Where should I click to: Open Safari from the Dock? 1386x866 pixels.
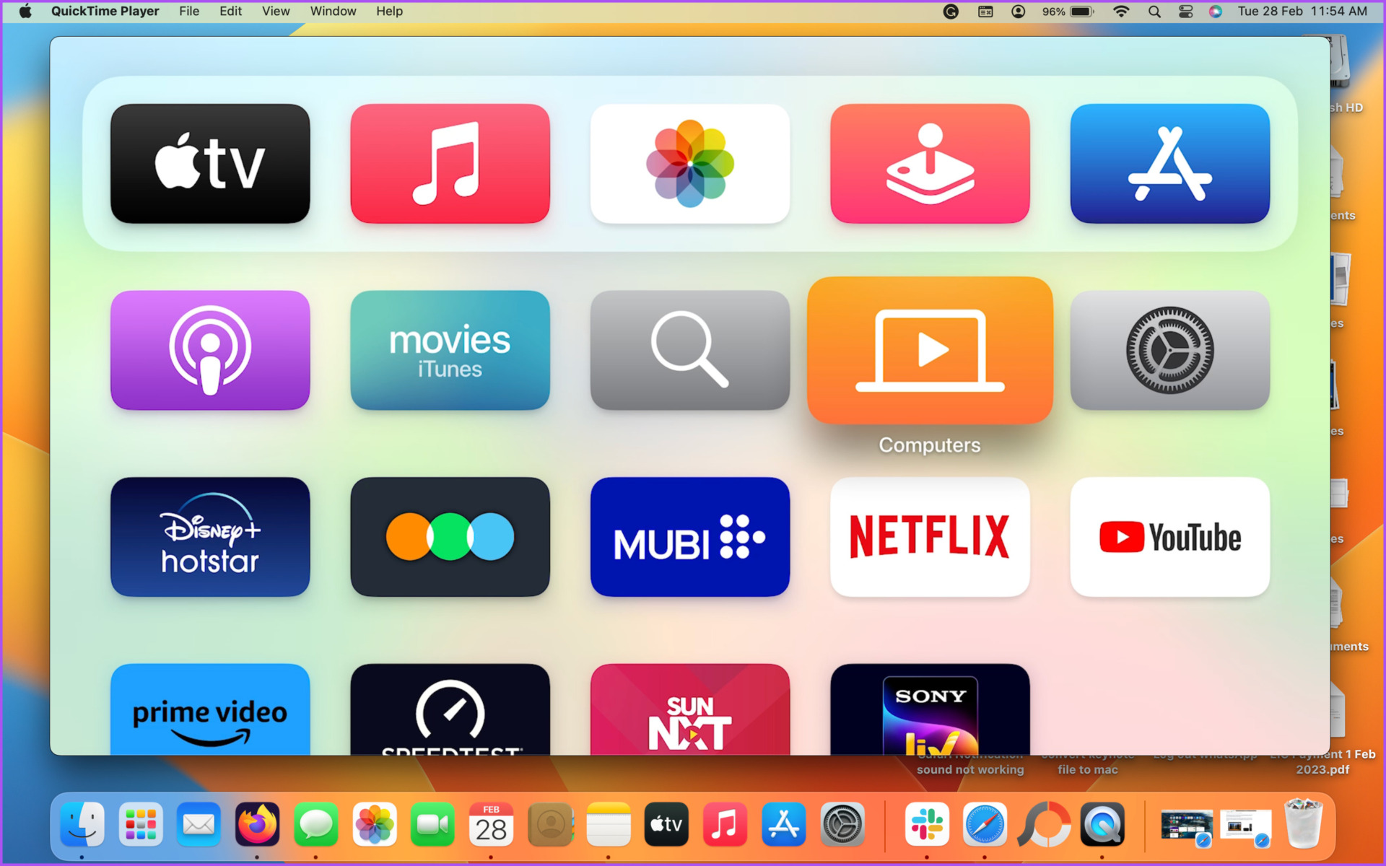click(x=985, y=824)
